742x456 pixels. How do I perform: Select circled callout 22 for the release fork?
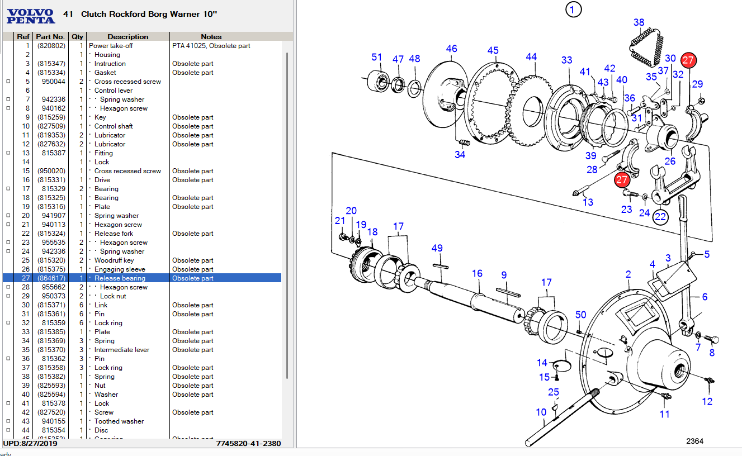660,217
